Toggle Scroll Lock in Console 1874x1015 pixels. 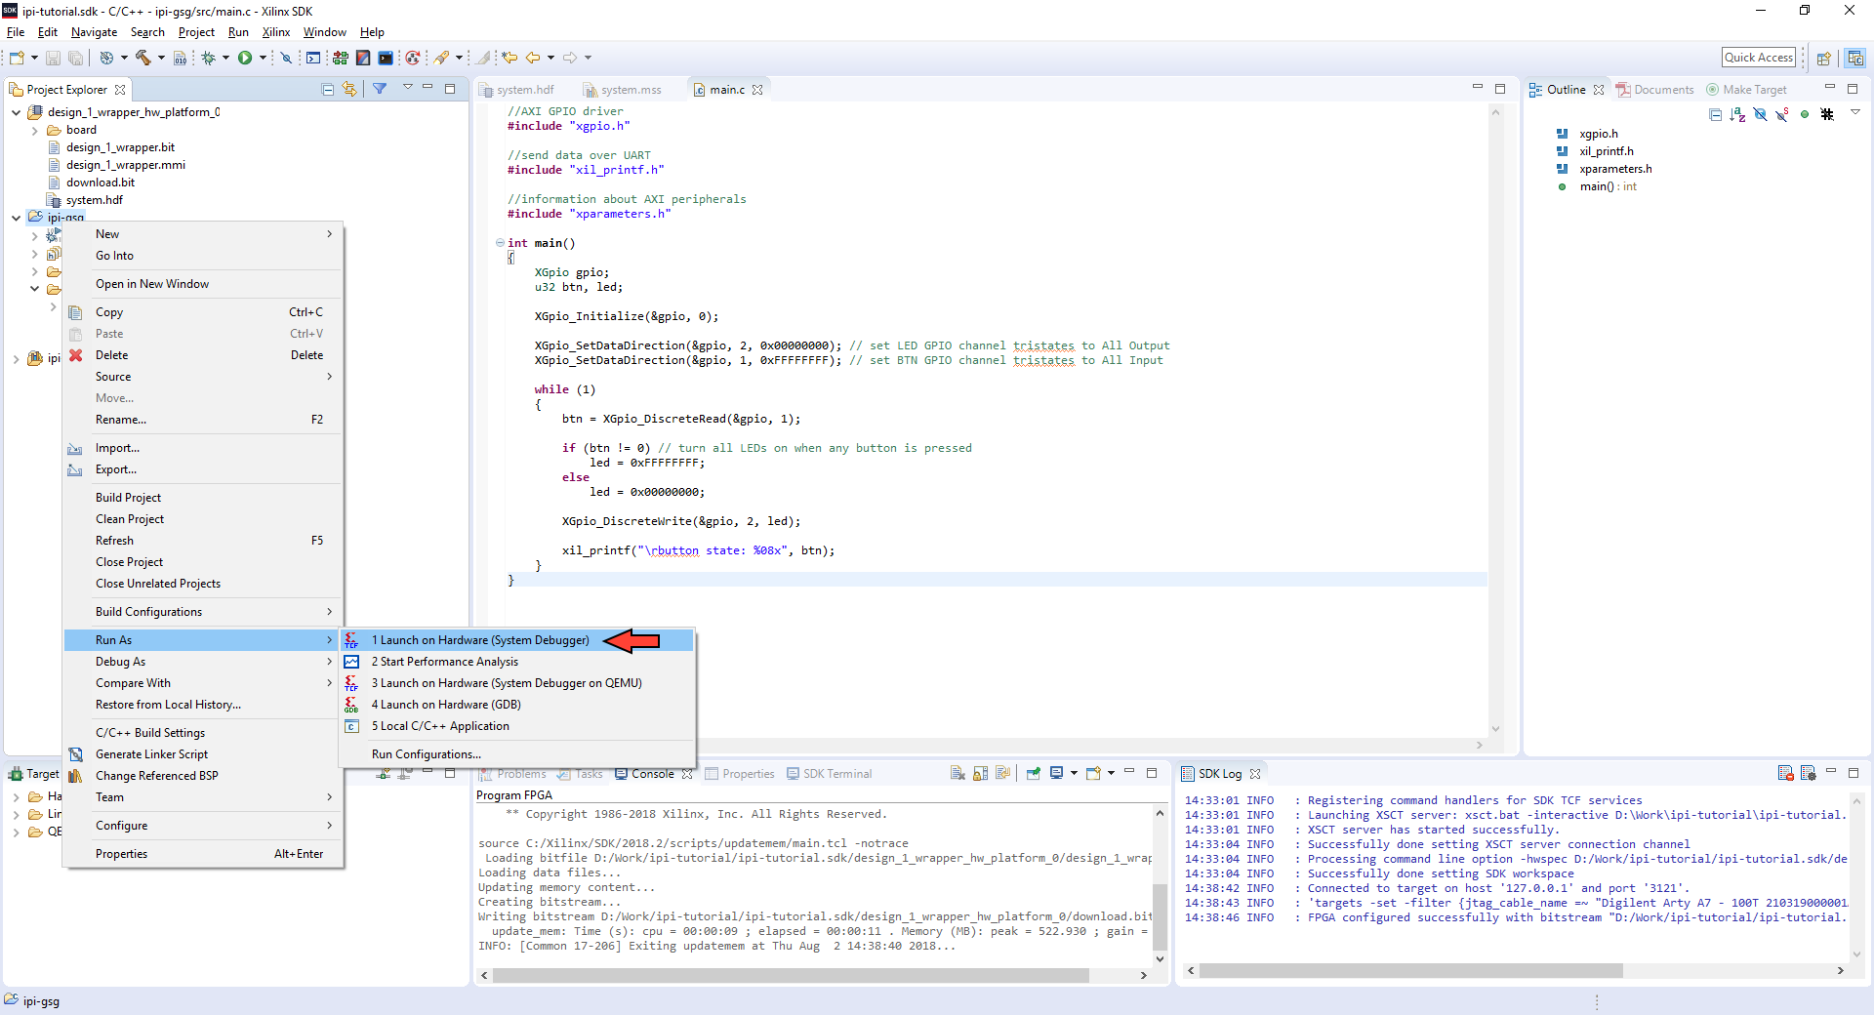(x=980, y=773)
